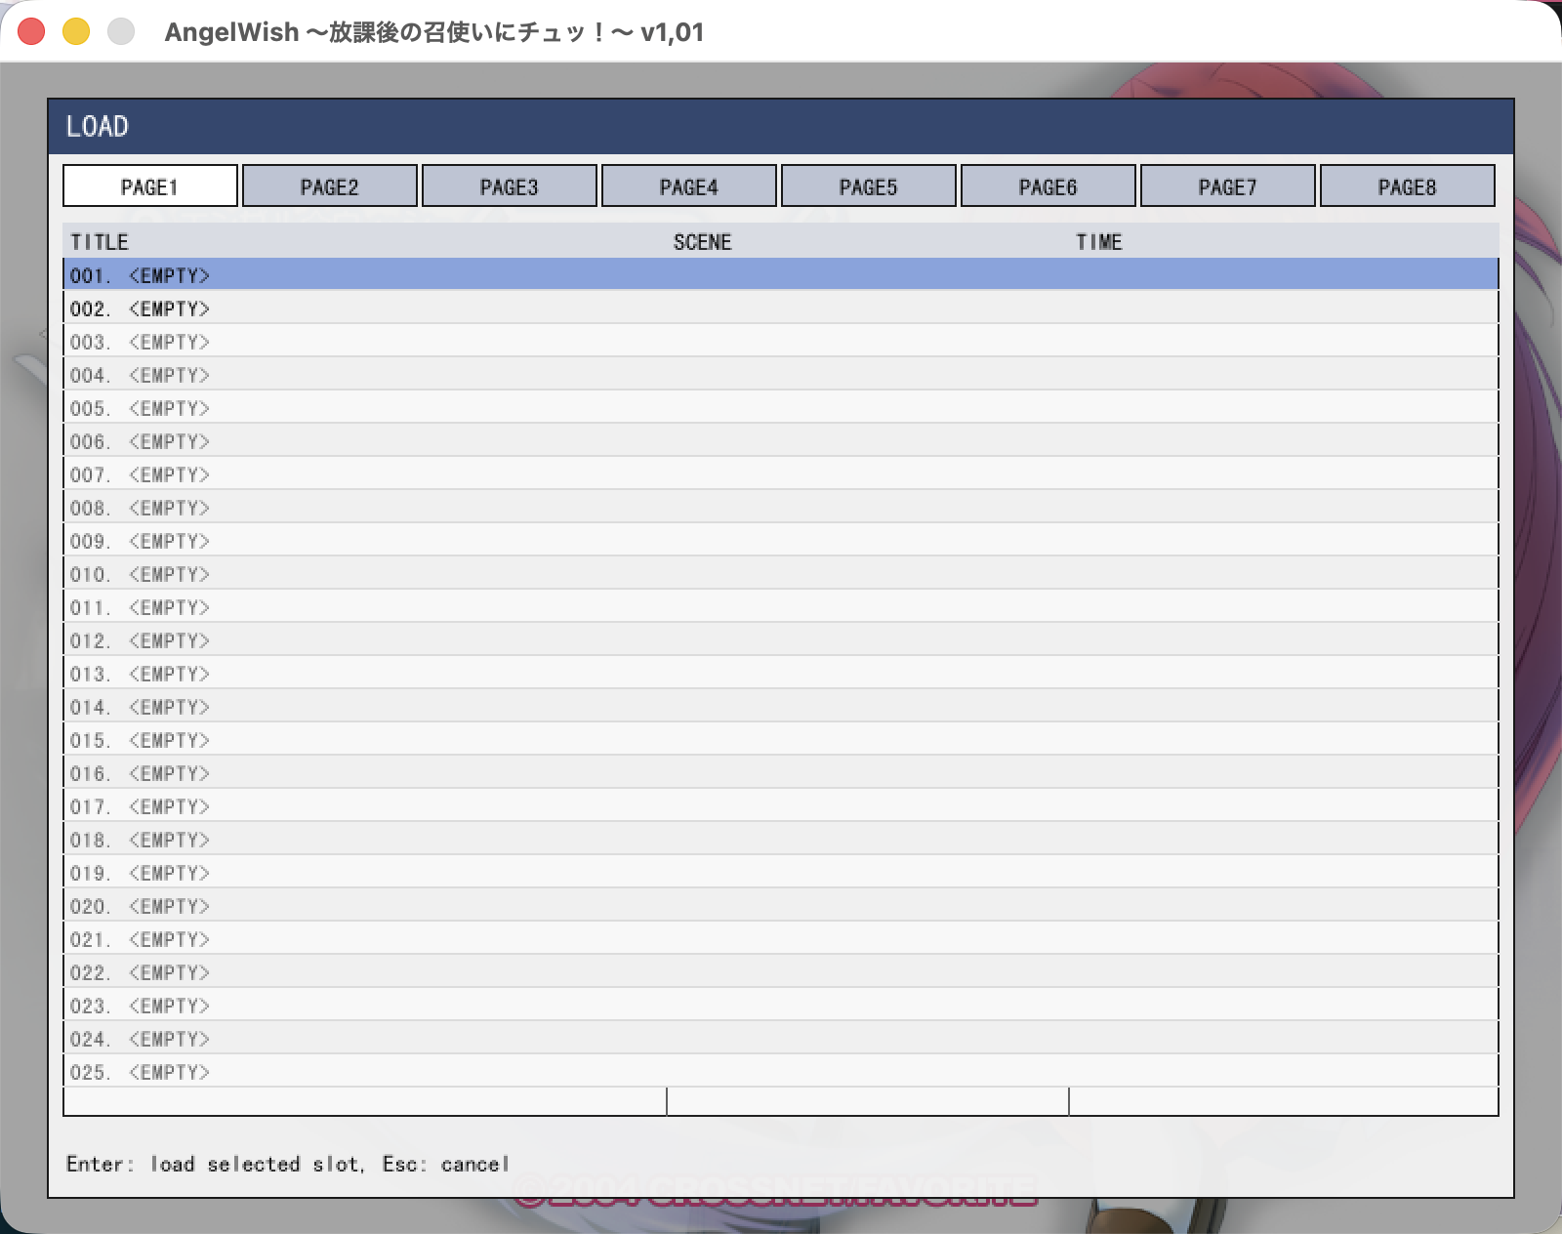
Task: Pick the 010 empty slot
Action: (781, 573)
